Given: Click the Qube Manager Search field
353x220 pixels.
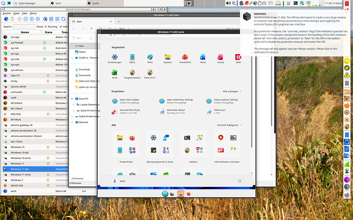Looking at the screenshot, I should pos(24,27).
